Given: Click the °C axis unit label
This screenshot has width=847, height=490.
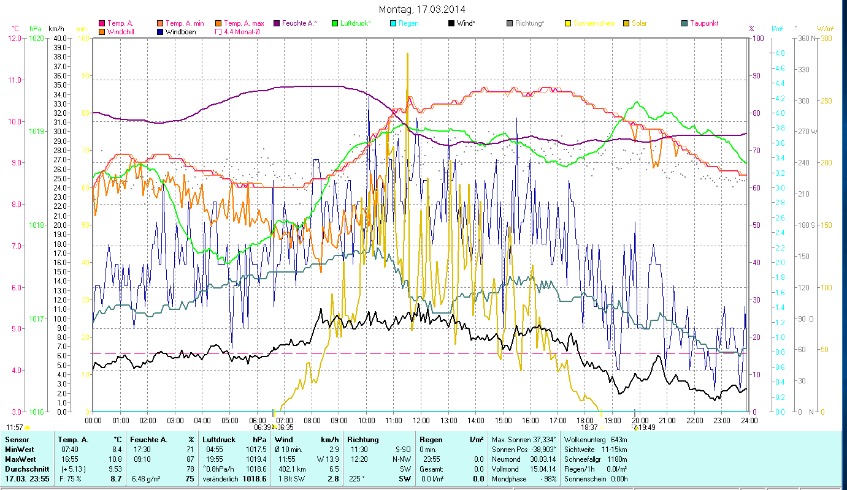Looking at the screenshot, I should click(x=15, y=29).
